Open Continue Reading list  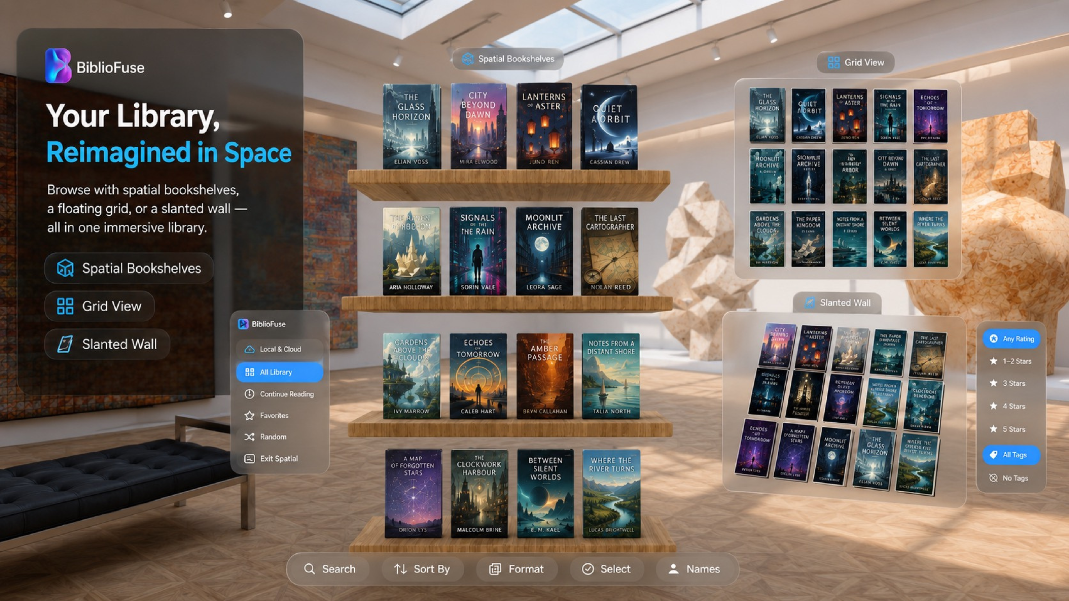(x=280, y=394)
